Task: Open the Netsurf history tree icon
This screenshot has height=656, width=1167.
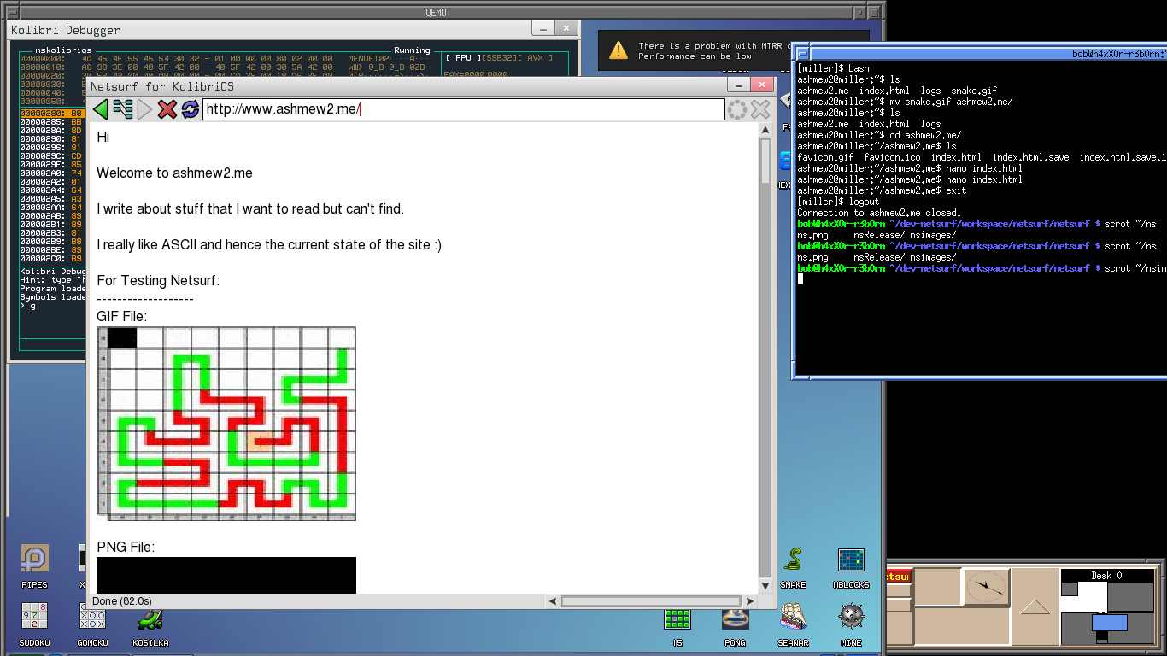Action: [123, 109]
